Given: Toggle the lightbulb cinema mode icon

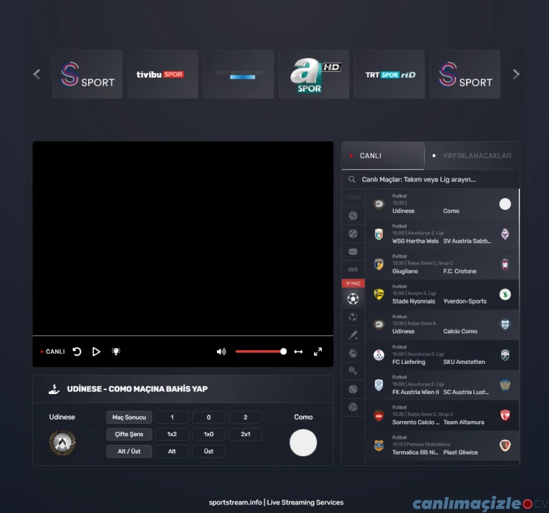Looking at the screenshot, I should click(116, 351).
